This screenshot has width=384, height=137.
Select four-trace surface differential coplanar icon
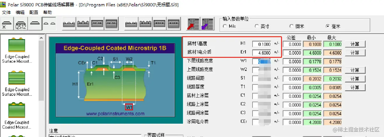[131, 24]
